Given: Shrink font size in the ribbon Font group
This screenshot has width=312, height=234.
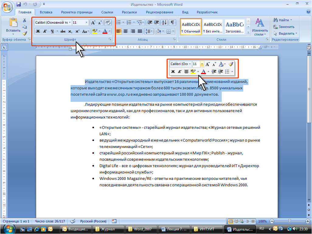Looking at the screenshot, I should tap(100, 22).
